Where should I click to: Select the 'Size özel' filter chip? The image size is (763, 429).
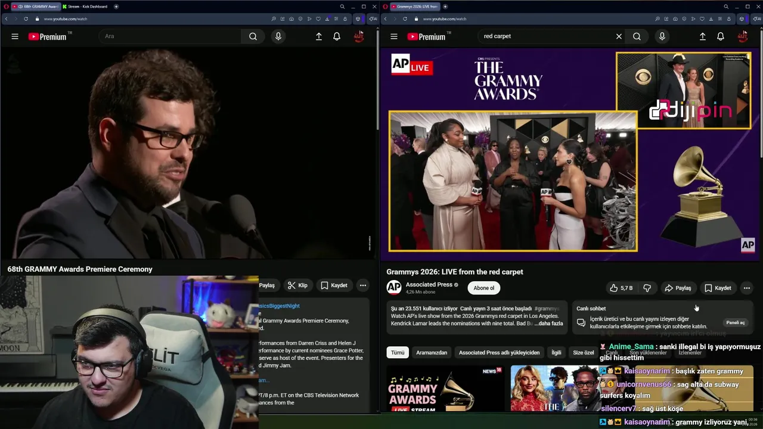pyautogui.click(x=584, y=353)
